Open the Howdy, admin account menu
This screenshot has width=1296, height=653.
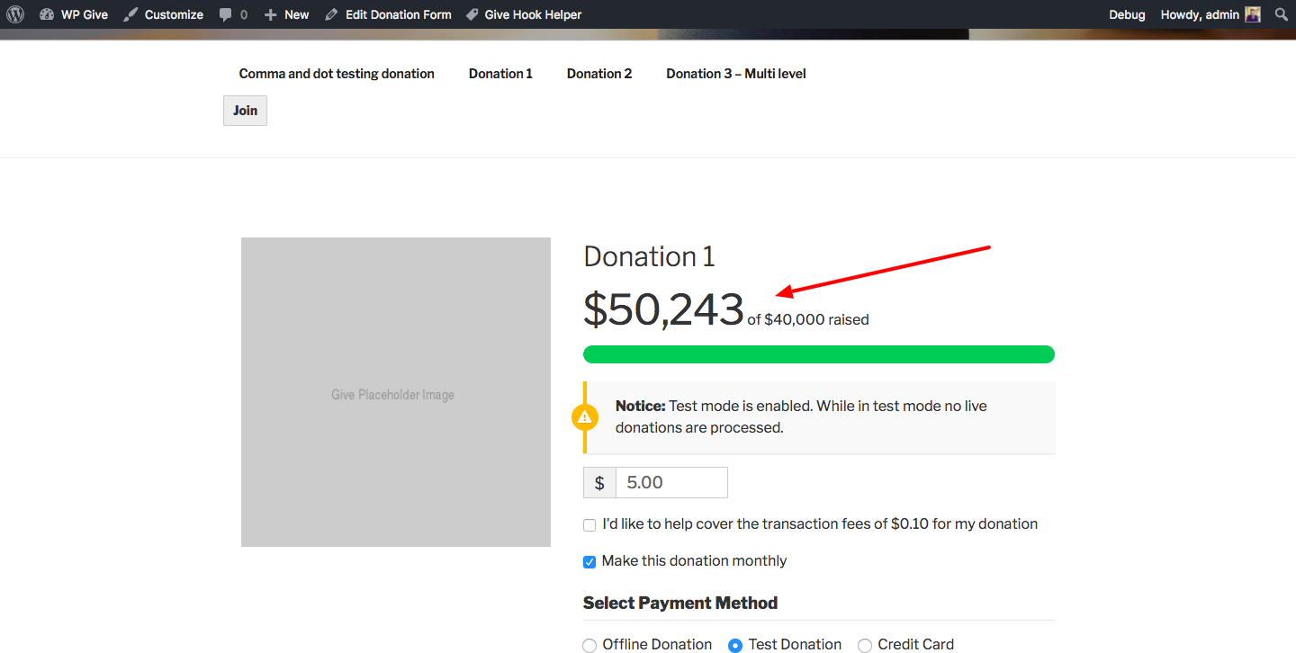[x=1210, y=14]
